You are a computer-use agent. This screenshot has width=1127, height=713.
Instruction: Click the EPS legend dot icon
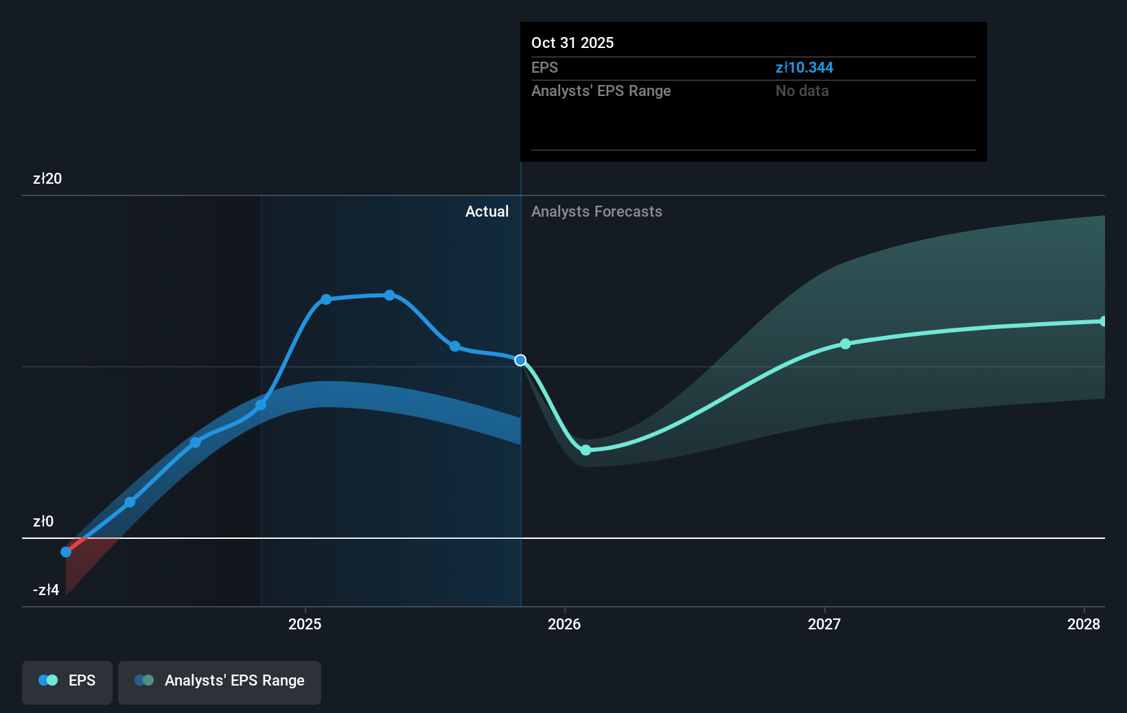47,679
